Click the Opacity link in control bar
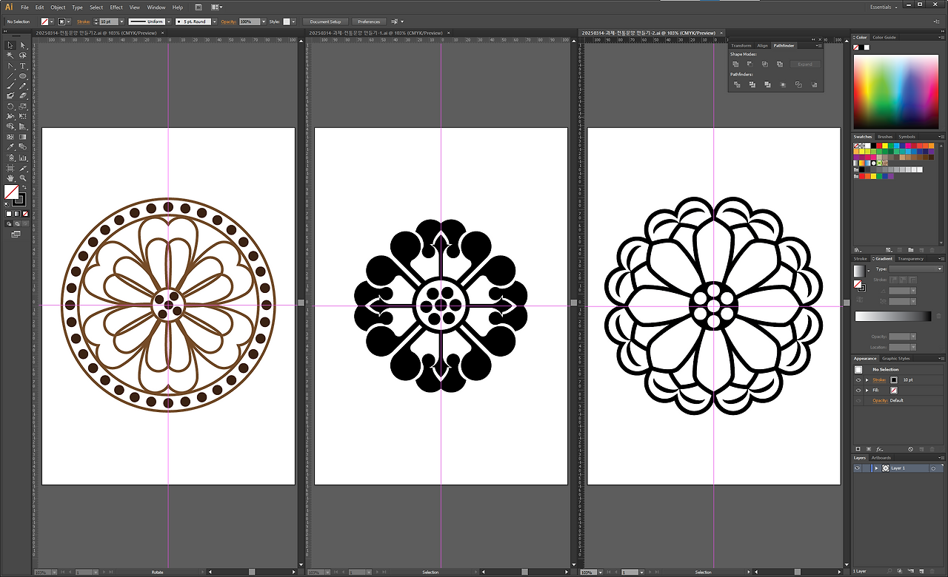This screenshot has height=577, width=948. click(x=228, y=21)
